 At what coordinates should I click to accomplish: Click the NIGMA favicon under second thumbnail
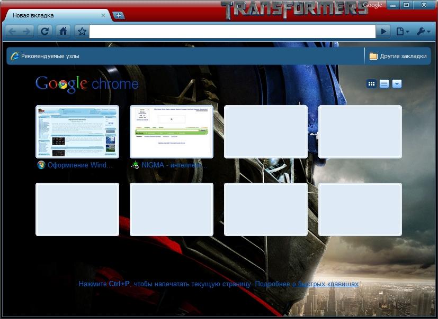coord(135,165)
